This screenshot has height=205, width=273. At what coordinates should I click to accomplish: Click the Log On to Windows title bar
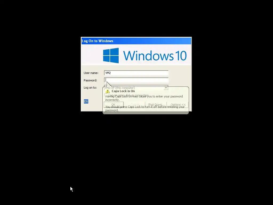point(136,41)
